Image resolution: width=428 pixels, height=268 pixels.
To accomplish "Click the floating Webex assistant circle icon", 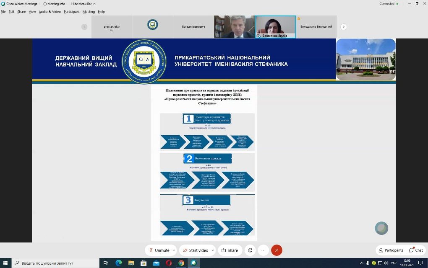I will tap(381, 228).
